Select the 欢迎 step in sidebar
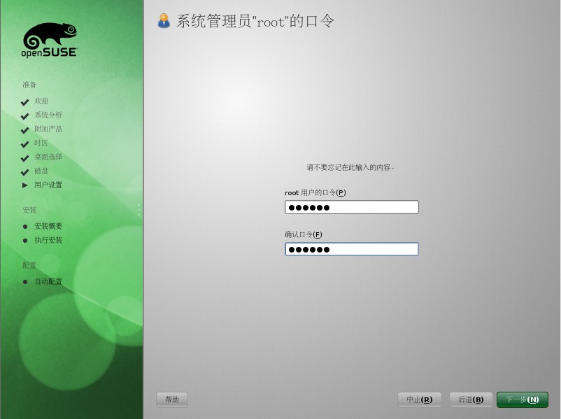561x419 pixels. point(41,101)
